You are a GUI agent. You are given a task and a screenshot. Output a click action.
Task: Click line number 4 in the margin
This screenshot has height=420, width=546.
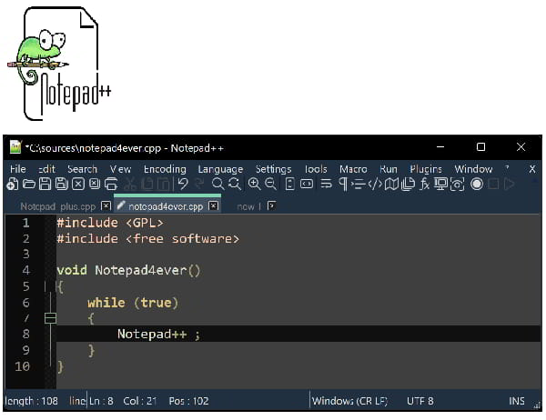(26, 270)
